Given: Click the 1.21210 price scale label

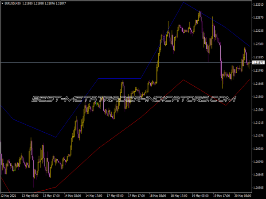Looking at the screenshot, I should 258,122.
